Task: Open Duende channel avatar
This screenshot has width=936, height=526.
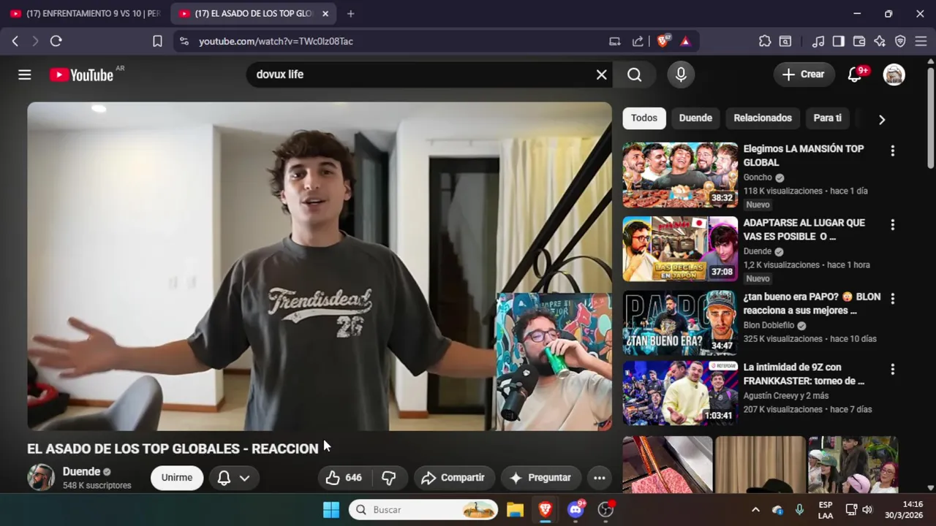Action: 41,477
